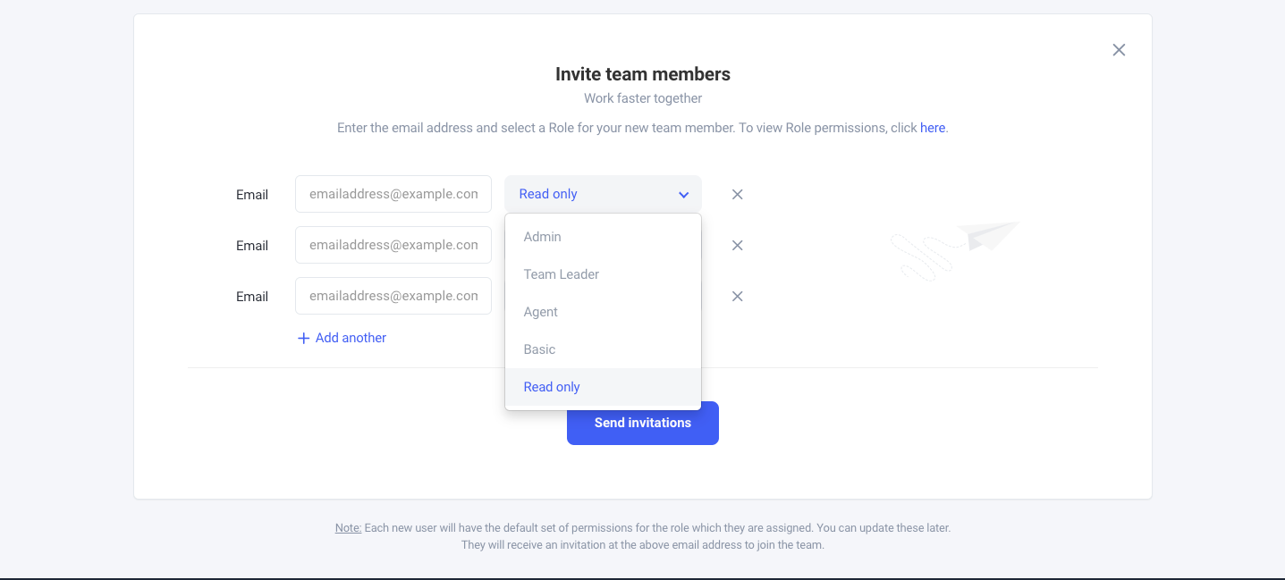
Task: Open the Role permissions 'here' link
Action: point(933,128)
